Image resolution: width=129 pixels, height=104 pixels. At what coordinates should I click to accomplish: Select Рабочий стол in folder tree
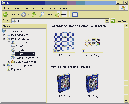point(15,31)
